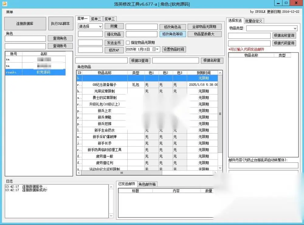304x225 pixels.
Task: Click the 到期时间 column header
Action: [203, 73]
